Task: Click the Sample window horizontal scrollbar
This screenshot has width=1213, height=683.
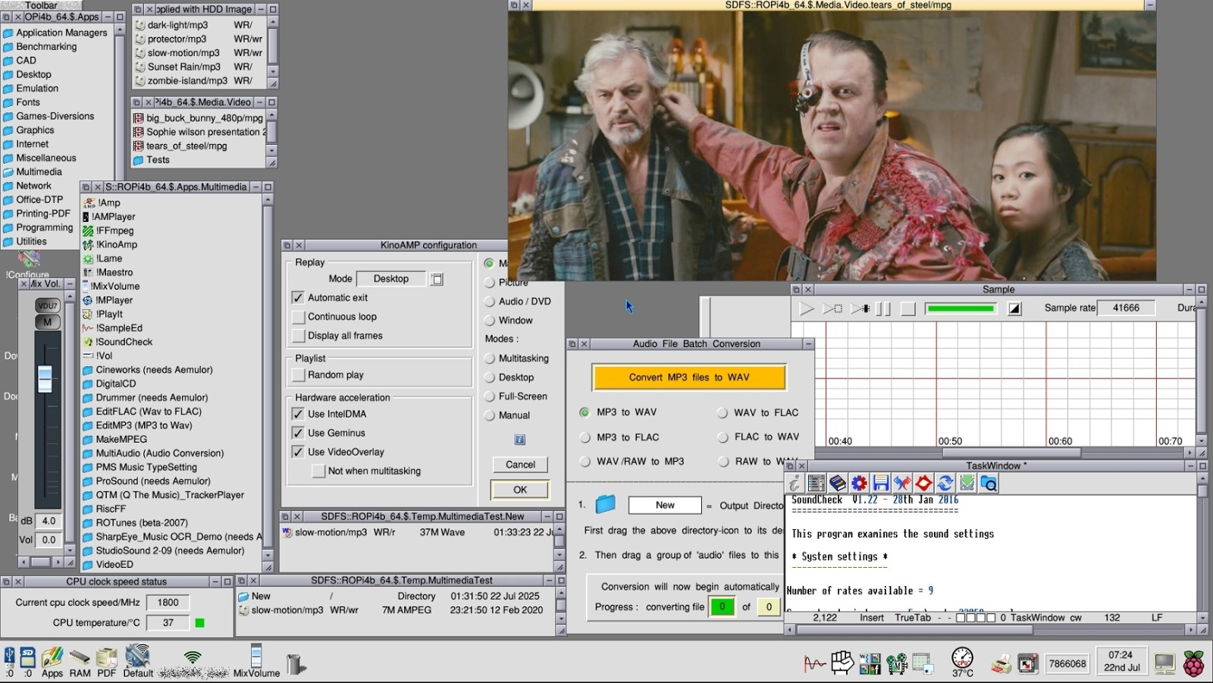Action: pyautogui.click(x=1011, y=453)
